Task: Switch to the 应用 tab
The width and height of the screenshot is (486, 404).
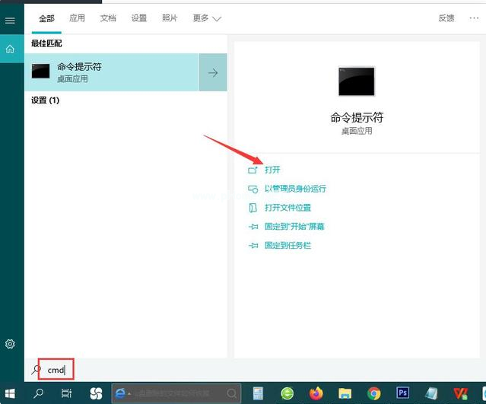Action: tap(77, 17)
